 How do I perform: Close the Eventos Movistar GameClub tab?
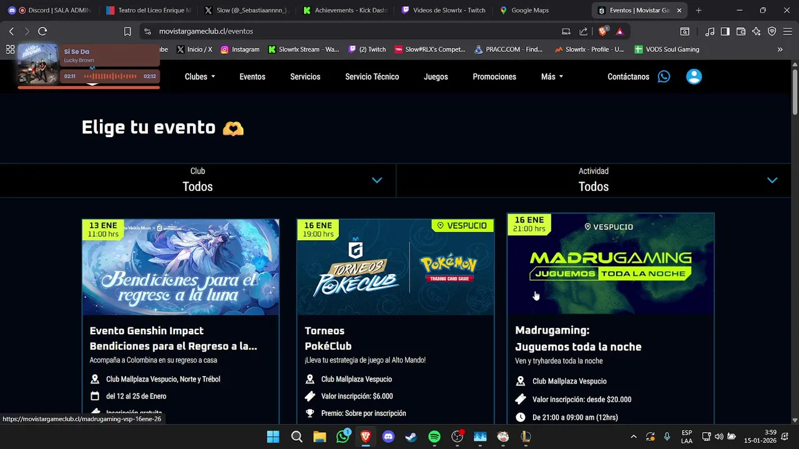point(680,11)
